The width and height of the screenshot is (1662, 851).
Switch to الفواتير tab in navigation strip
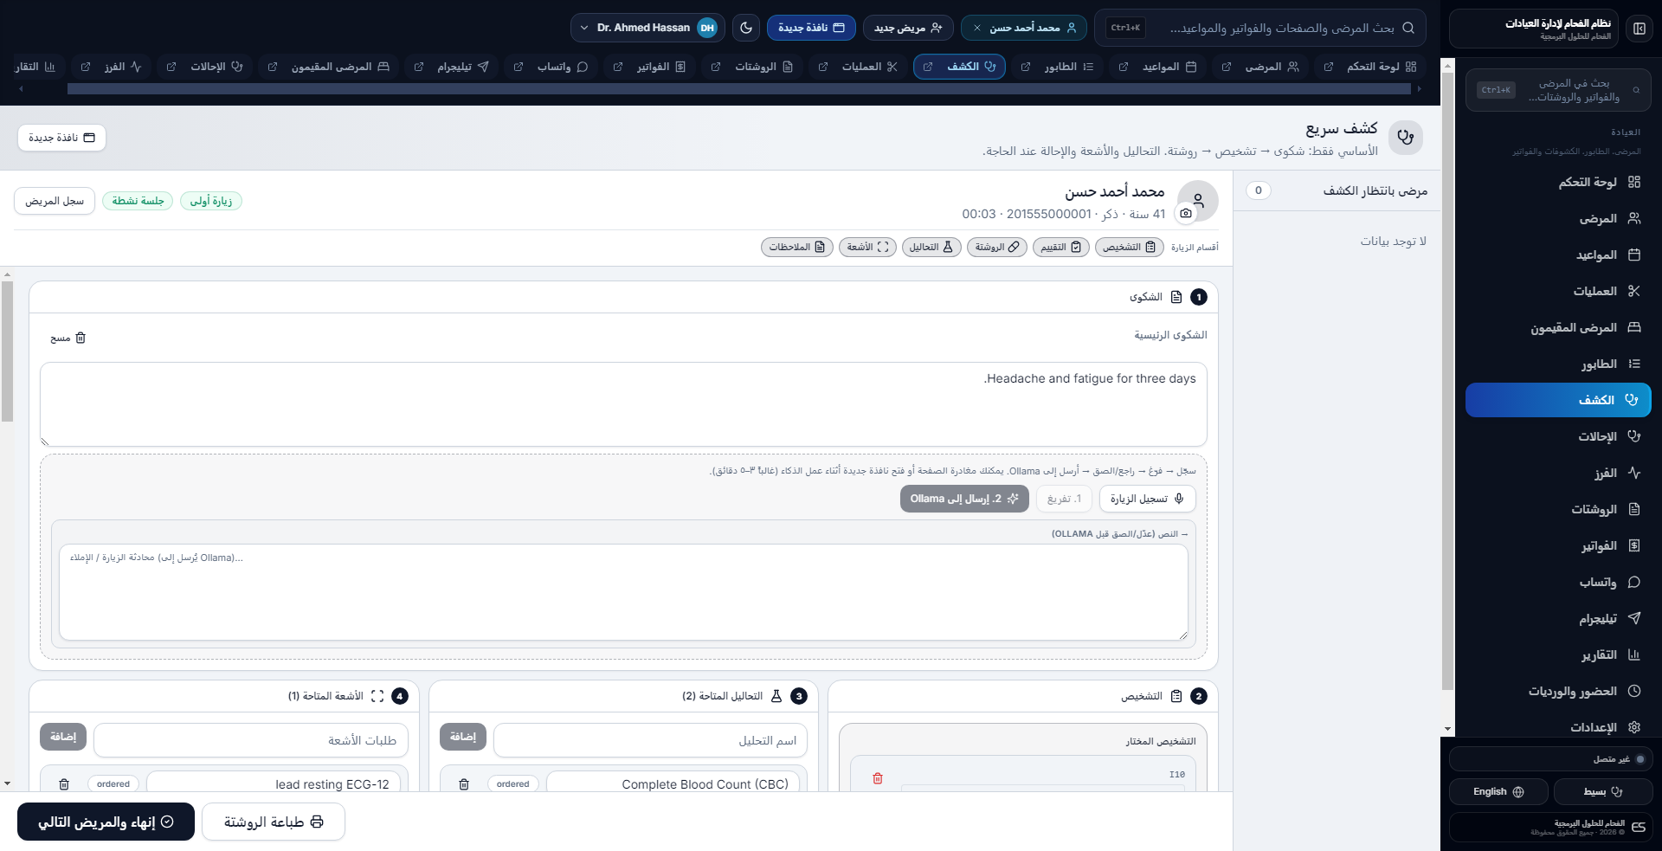tap(661, 67)
